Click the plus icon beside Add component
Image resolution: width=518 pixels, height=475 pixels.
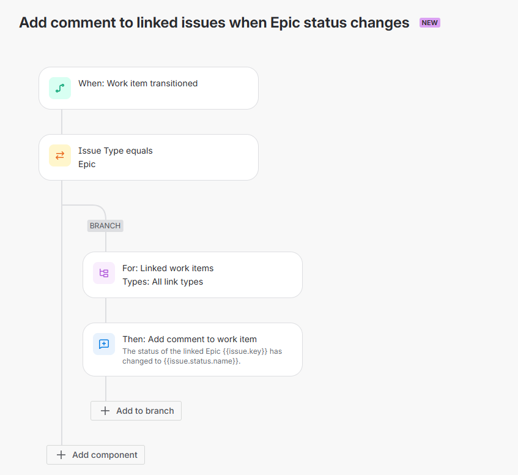point(61,455)
